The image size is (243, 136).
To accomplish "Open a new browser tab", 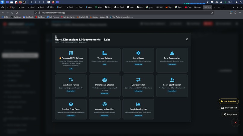I will pyautogui.click(x=219, y=7).
